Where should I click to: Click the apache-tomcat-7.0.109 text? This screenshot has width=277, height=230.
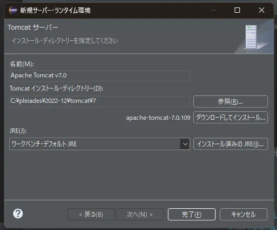click(158, 118)
